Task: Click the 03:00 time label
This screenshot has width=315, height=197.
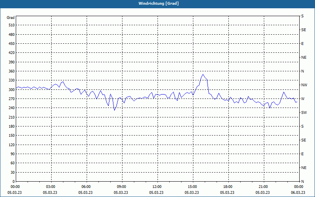Action: 52,187
